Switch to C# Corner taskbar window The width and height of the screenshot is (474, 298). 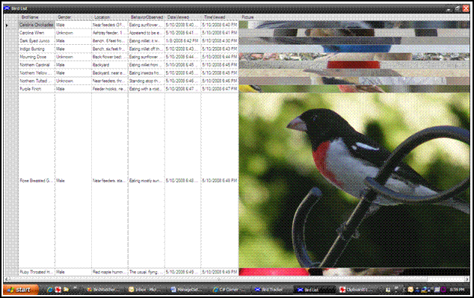click(230, 290)
